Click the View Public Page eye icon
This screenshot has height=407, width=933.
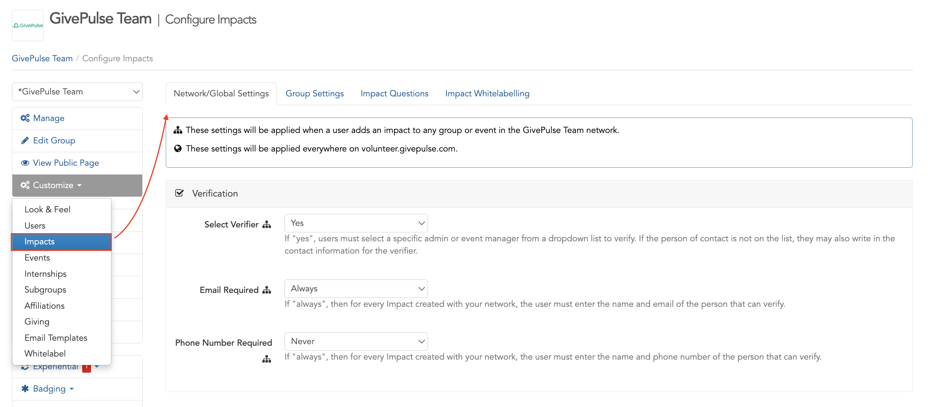pyautogui.click(x=25, y=163)
